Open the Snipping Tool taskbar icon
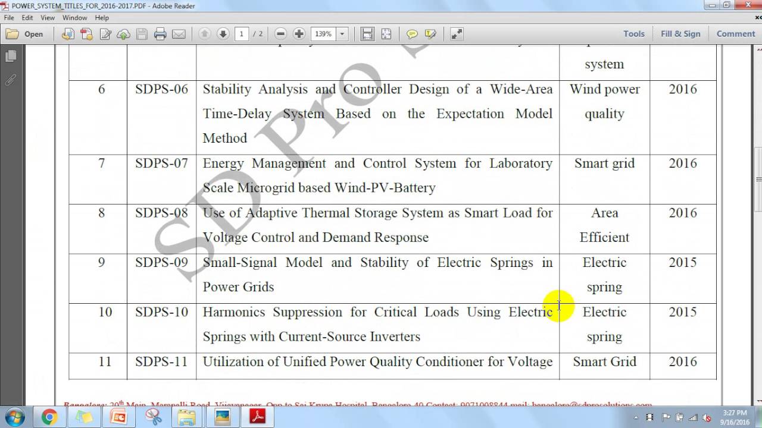762x428 pixels. [153, 417]
